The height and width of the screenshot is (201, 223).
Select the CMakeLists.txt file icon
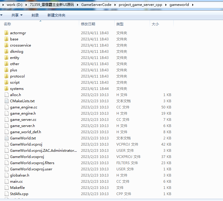pyautogui.click(x=6, y=101)
